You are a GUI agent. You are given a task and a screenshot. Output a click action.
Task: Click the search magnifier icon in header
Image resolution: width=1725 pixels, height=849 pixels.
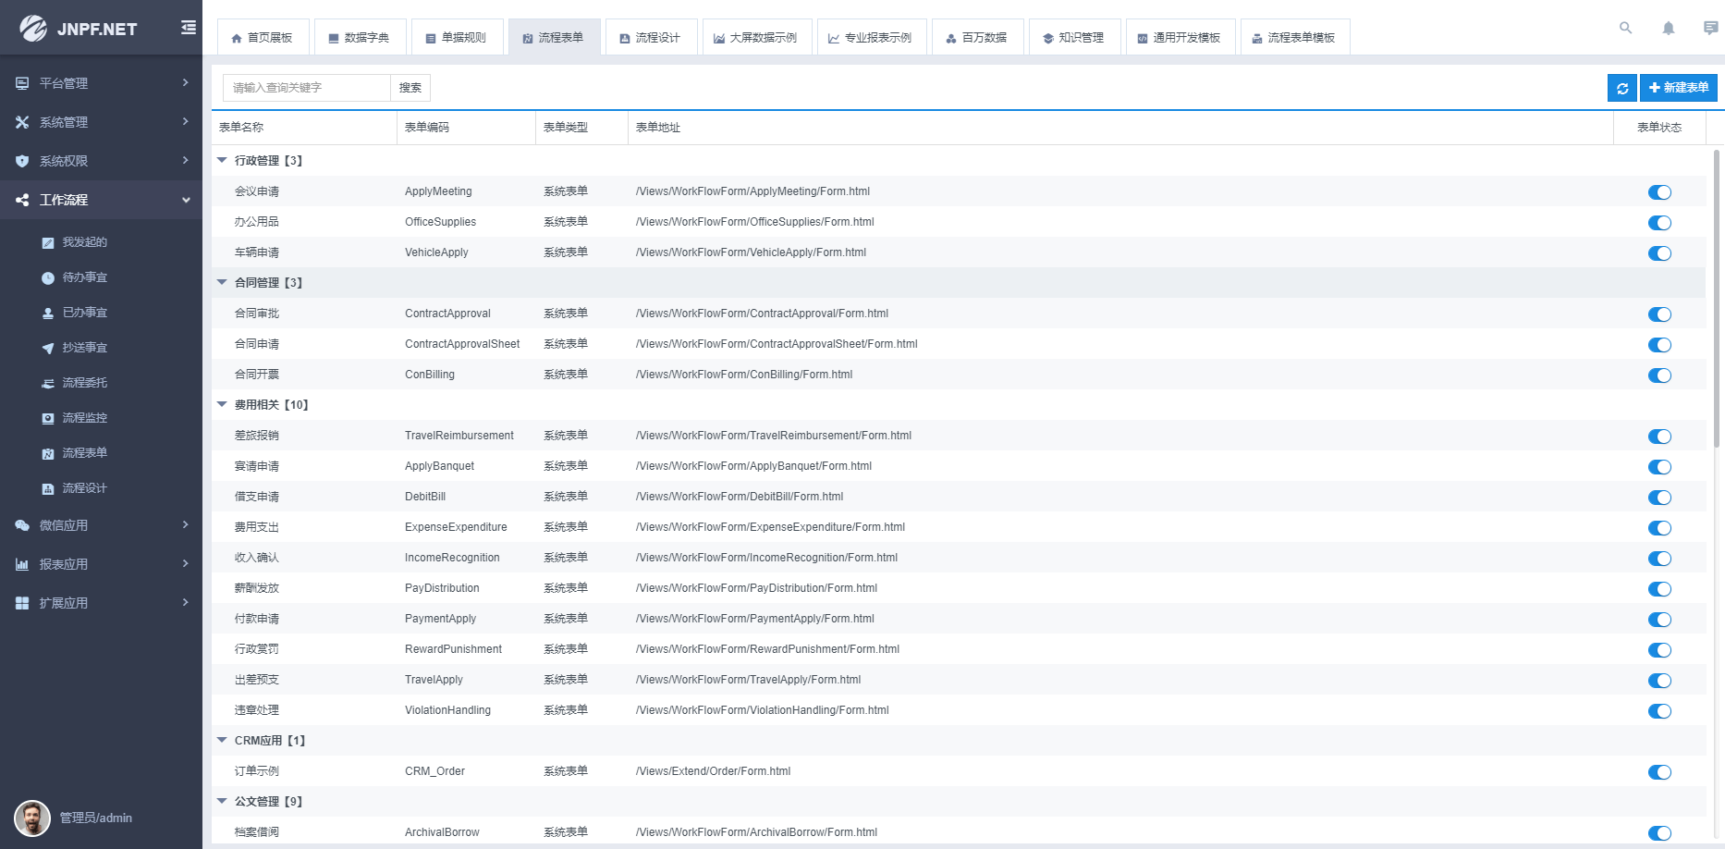1625,28
